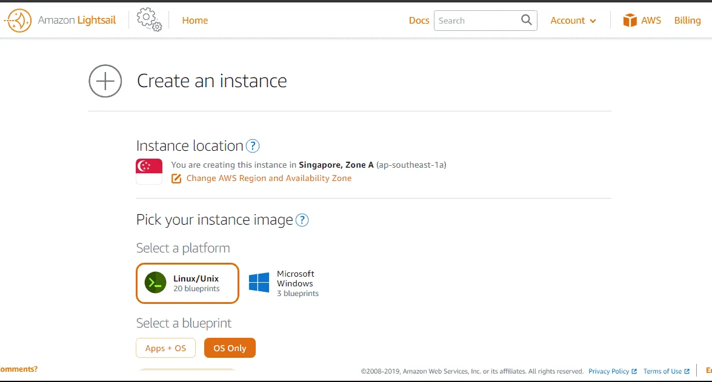
Task: Click the Linux terminal platform icon
Action: (155, 283)
